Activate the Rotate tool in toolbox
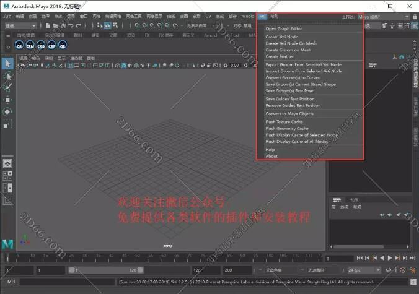419x294 pixels. click(7, 111)
